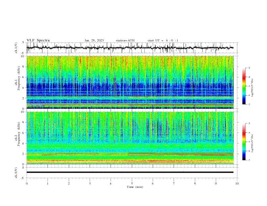The width and height of the screenshot is (267, 206).
Task: Click the ch.3(V) flat waveform trace
Action: [130, 172]
